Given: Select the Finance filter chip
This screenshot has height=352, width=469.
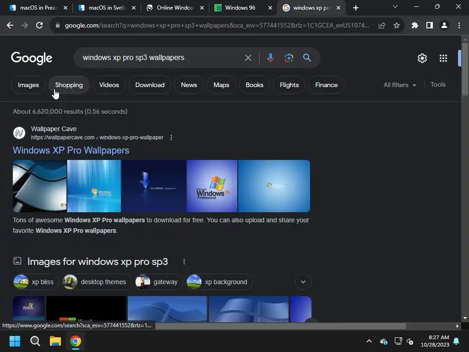Looking at the screenshot, I should (326, 85).
